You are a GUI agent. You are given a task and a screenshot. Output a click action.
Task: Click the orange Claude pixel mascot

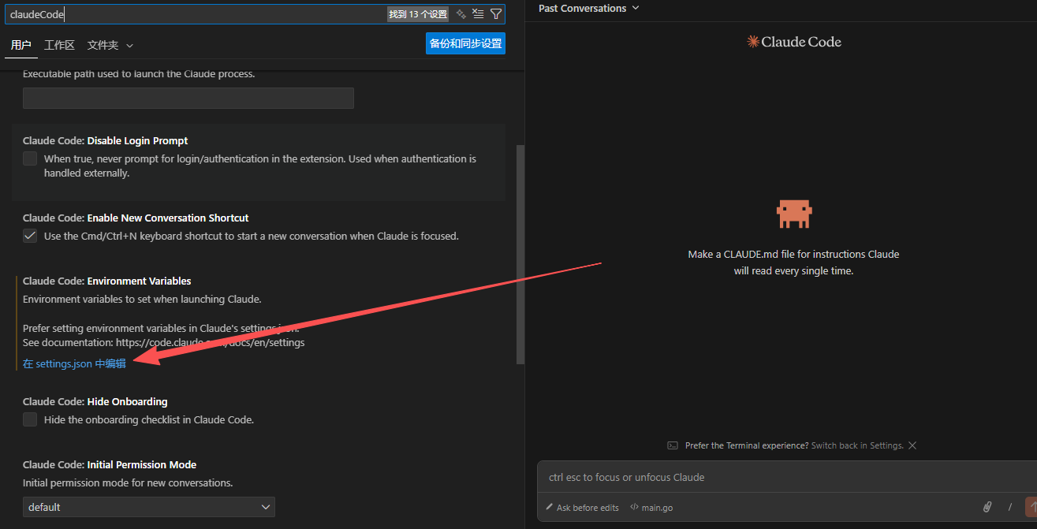click(794, 214)
